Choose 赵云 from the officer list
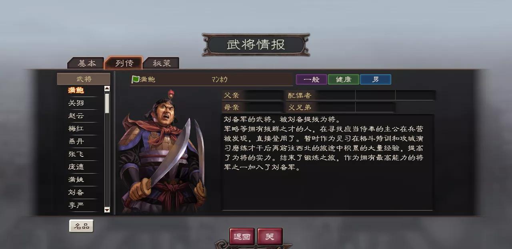 tap(76, 116)
